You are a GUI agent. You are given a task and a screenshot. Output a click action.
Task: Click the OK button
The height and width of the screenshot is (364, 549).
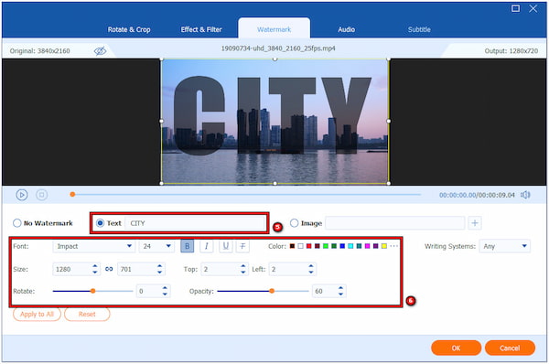coord(457,348)
